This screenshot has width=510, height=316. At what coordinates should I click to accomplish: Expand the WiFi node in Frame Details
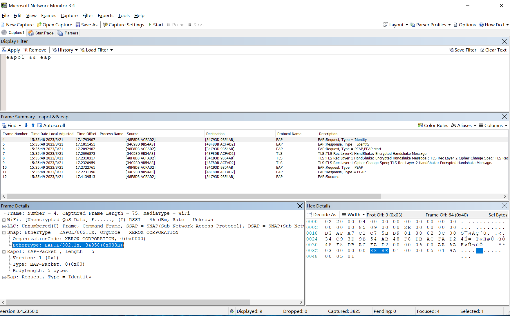tap(4, 220)
